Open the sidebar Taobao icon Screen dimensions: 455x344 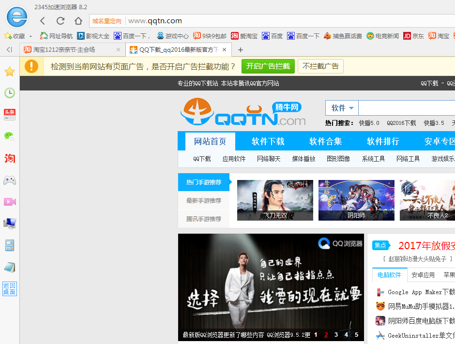(10, 158)
